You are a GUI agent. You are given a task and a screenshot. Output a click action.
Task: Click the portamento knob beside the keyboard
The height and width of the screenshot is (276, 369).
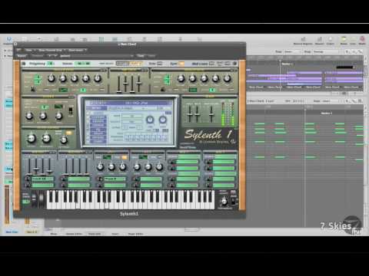pos(224,202)
